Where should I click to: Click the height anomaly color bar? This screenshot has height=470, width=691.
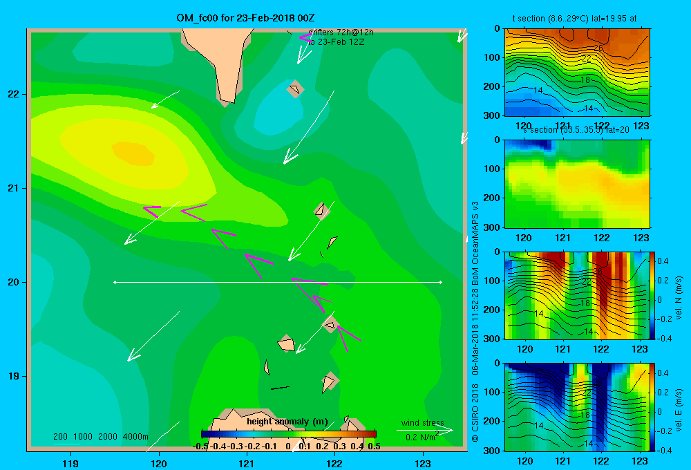289,434
